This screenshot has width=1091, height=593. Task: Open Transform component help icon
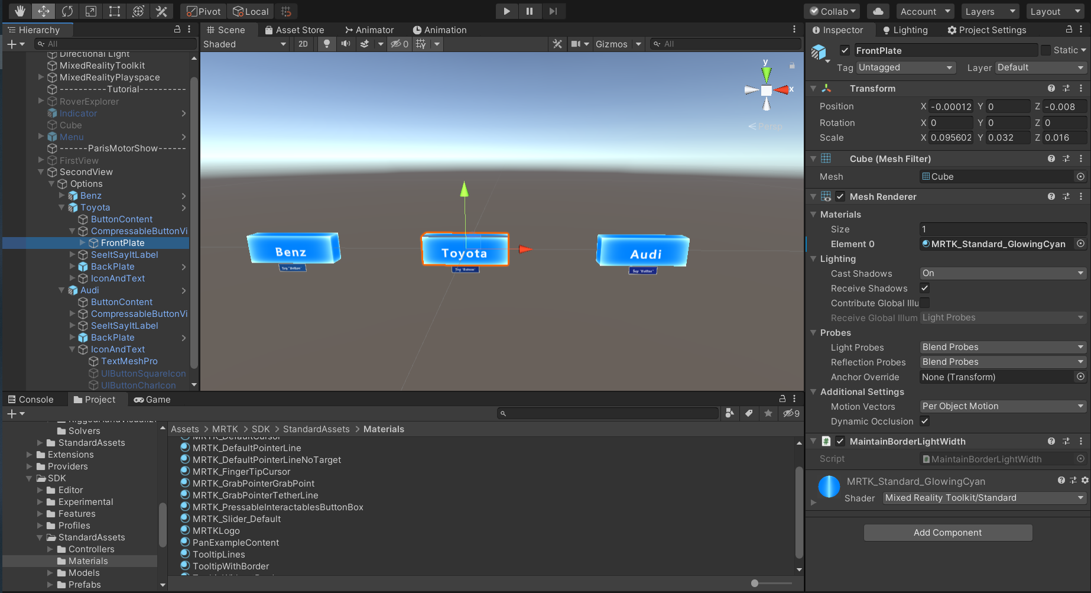[x=1051, y=88]
